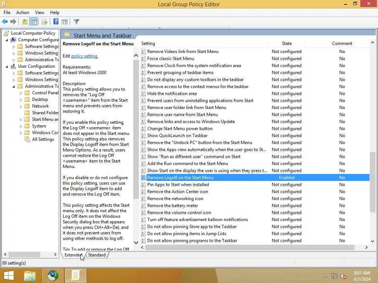Expand Software Settings under Computer Configuration
The image size is (378, 283).
[x=14, y=47]
